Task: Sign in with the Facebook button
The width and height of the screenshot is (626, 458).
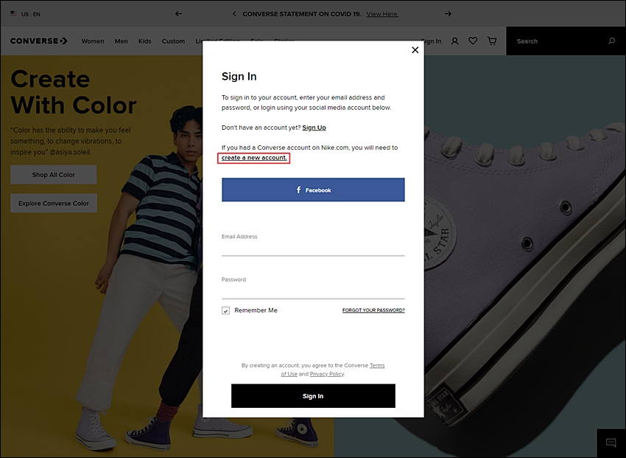Action: coord(313,190)
